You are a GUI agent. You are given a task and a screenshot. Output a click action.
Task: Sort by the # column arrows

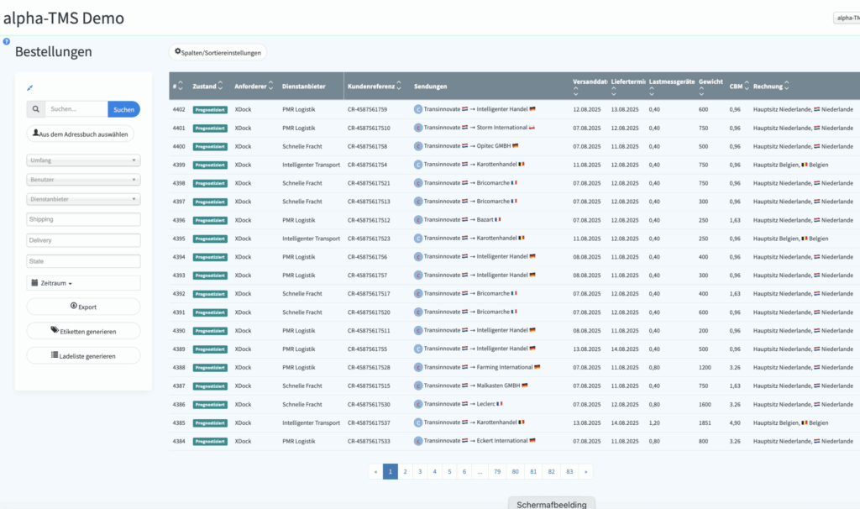point(181,87)
